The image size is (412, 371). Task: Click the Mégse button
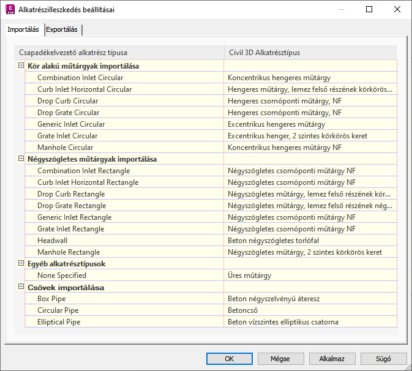(280, 359)
